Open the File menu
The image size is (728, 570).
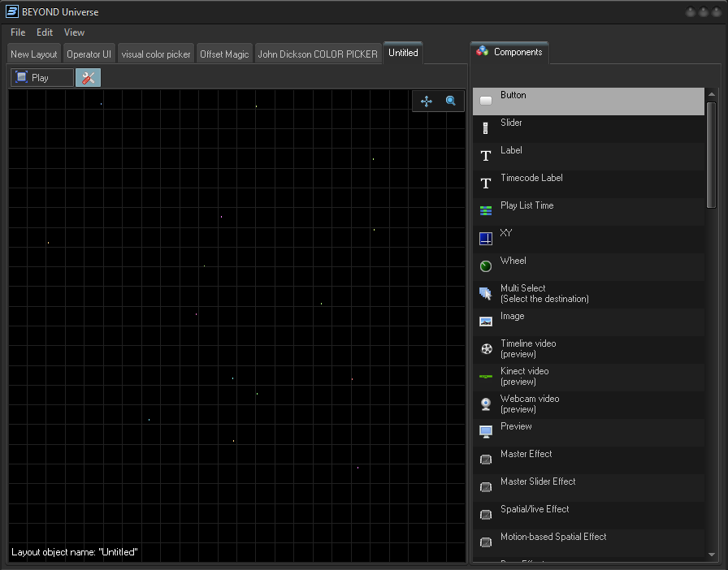pyautogui.click(x=18, y=32)
